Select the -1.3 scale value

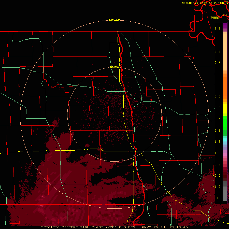(217, 187)
